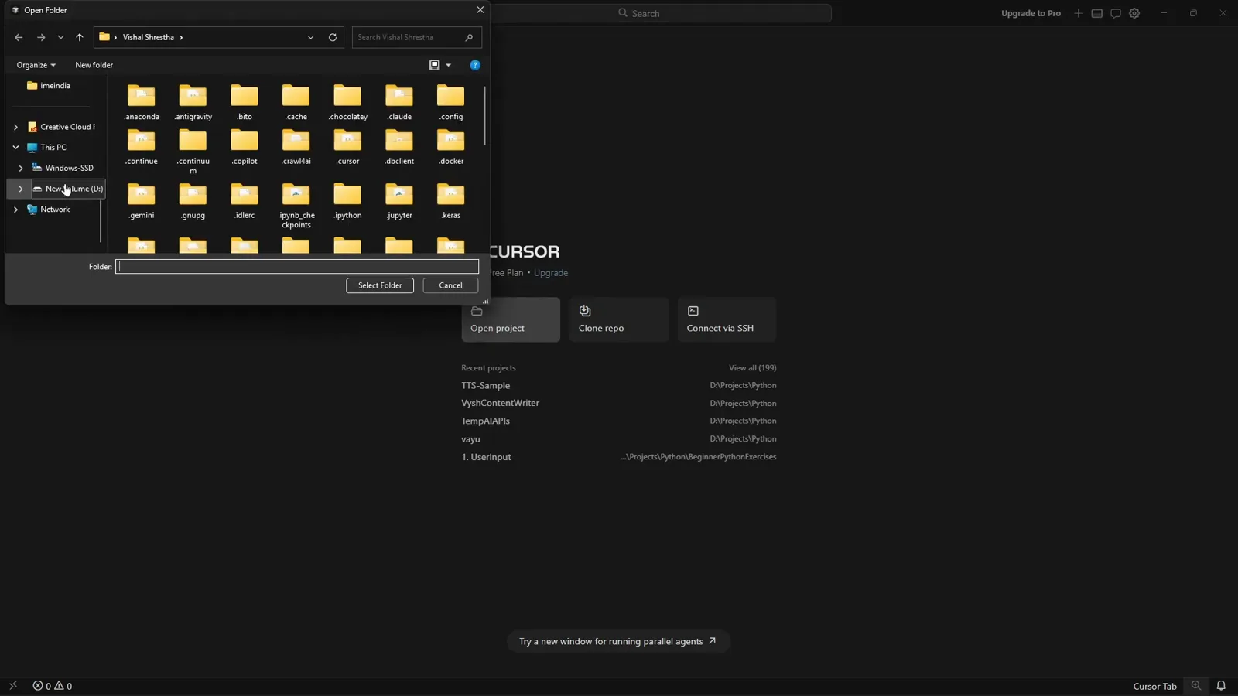
Task: Select the .jupyter folder
Action: point(399,201)
